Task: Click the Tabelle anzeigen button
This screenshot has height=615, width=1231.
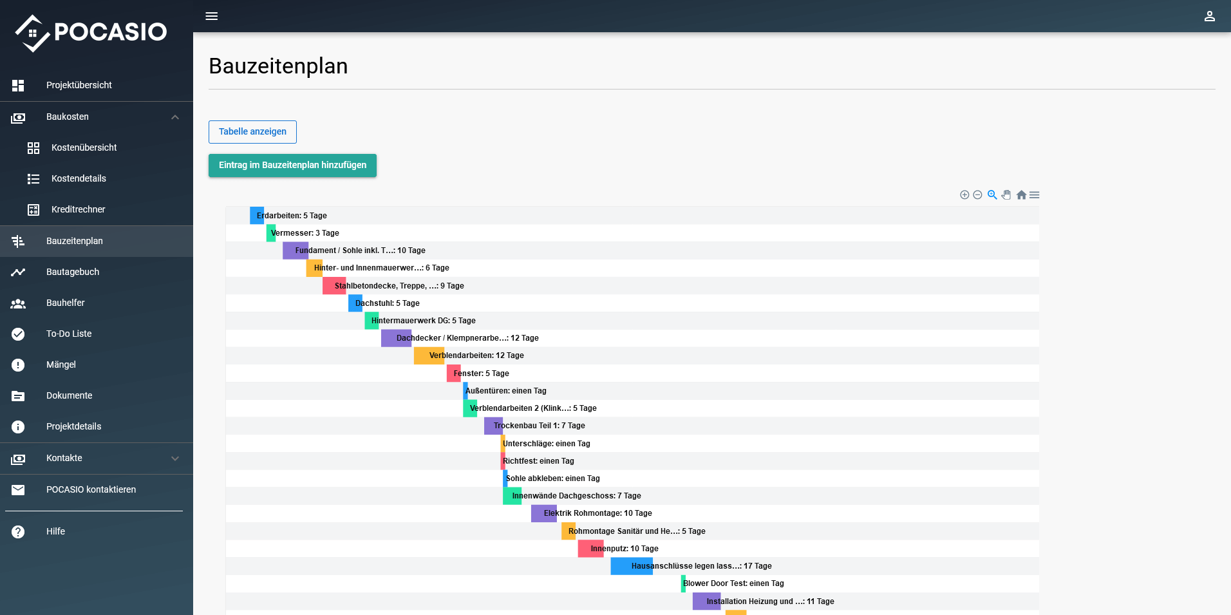Action: click(x=252, y=131)
